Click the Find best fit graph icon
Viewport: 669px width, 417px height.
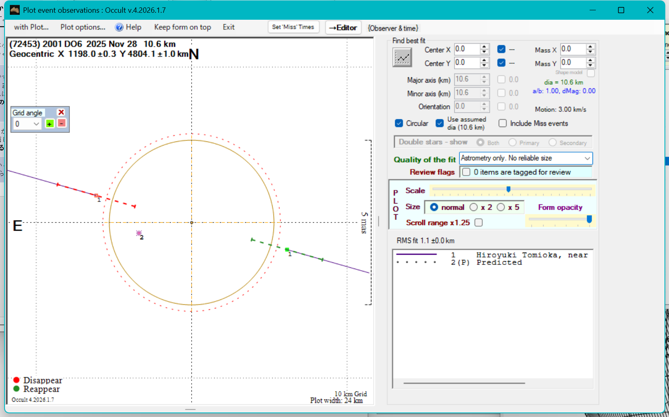[x=402, y=58]
